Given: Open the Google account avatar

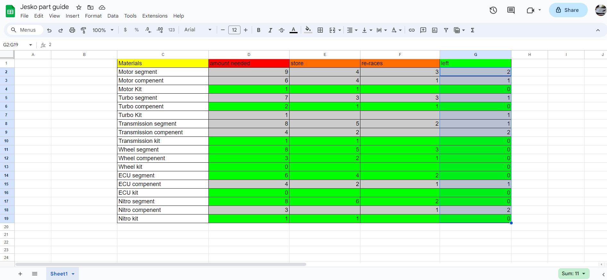Looking at the screenshot, I should click(601, 10).
